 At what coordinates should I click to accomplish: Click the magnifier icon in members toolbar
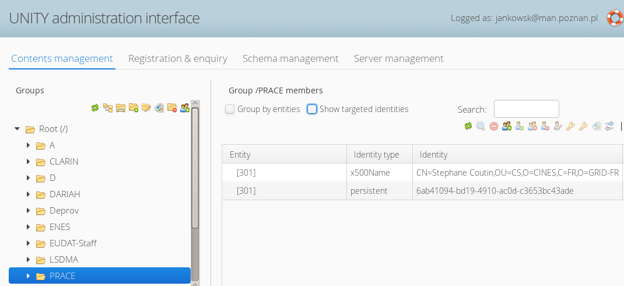(x=481, y=125)
